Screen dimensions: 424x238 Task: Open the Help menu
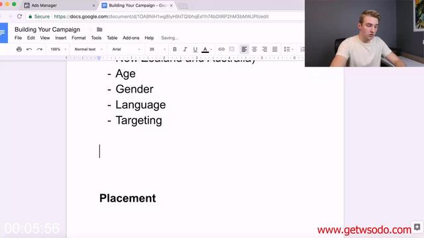149,38
